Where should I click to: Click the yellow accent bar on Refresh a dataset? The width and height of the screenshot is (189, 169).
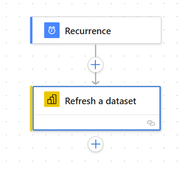(x=31, y=108)
